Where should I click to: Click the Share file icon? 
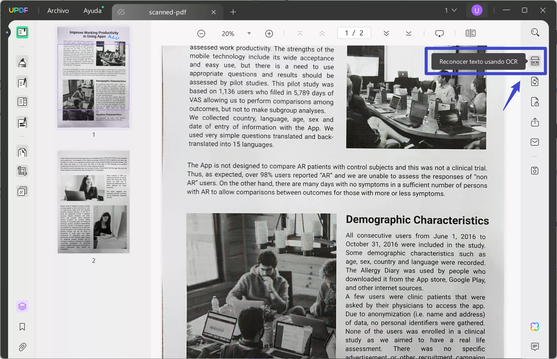coord(535,122)
